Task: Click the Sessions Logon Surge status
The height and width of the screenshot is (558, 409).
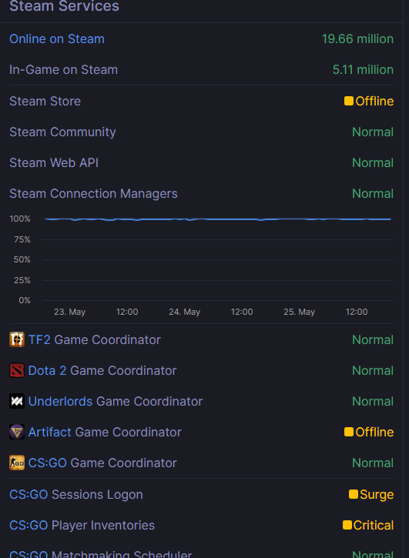Action: pyautogui.click(x=377, y=494)
